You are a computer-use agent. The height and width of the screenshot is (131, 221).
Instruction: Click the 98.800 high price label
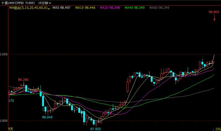[214, 12]
